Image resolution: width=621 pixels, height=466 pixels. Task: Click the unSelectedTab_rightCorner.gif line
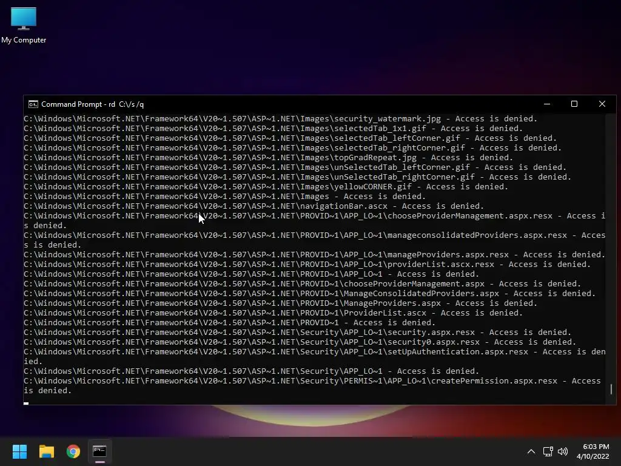pos(297,177)
